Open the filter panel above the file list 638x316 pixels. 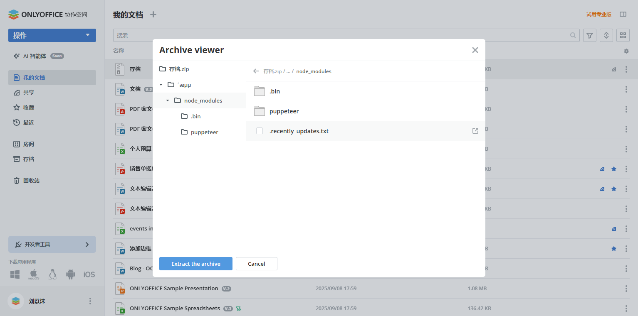point(589,35)
